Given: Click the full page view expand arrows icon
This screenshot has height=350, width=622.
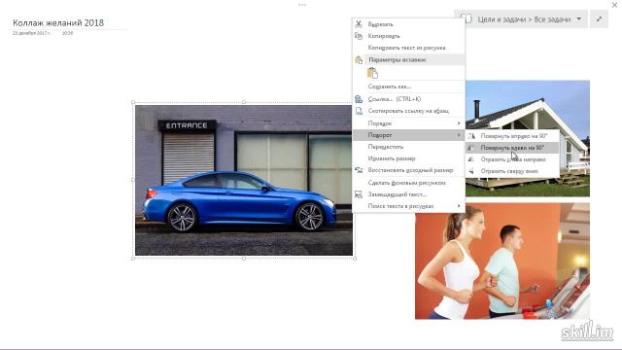Looking at the screenshot, I should tap(599, 19).
